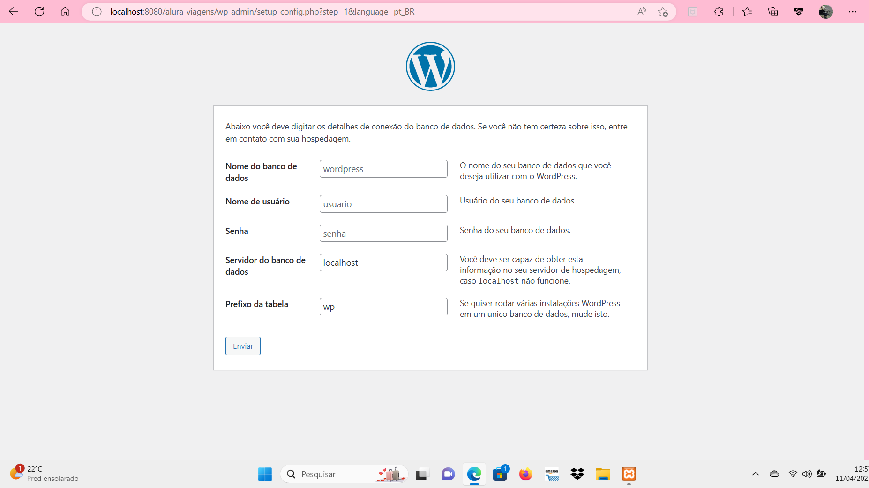The image size is (869, 488).
Task: Open the Favorites list icon
Action: pyautogui.click(x=747, y=12)
